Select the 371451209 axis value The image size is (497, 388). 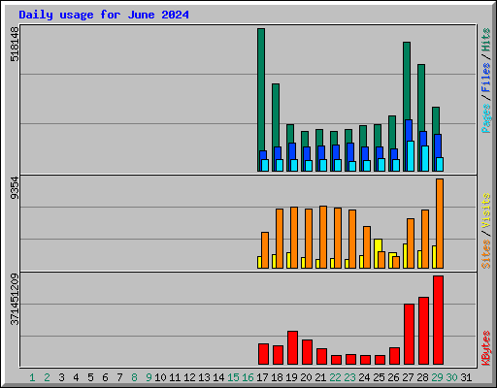(x=15, y=300)
